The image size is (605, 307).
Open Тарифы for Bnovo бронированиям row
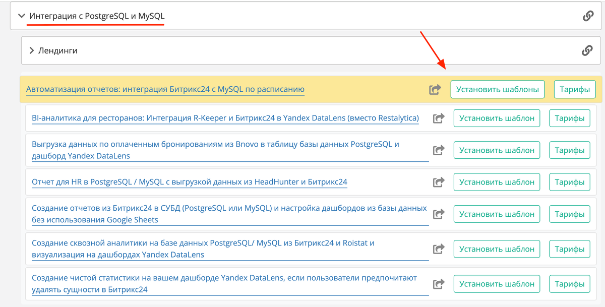[x=569, y=150]
